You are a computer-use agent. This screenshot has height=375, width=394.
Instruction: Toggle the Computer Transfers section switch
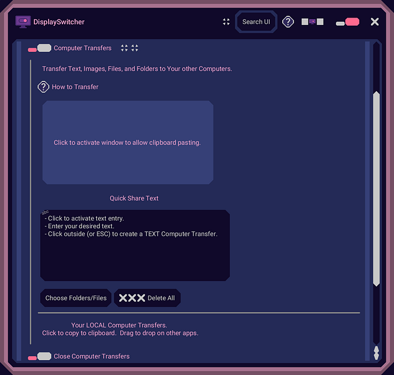(40, 48)
